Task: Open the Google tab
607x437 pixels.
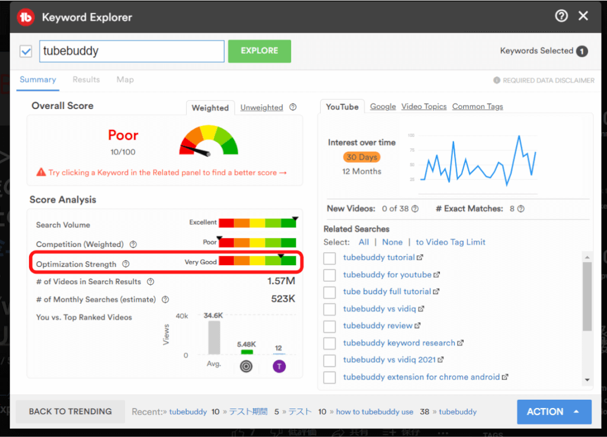Action: (383, 107)
